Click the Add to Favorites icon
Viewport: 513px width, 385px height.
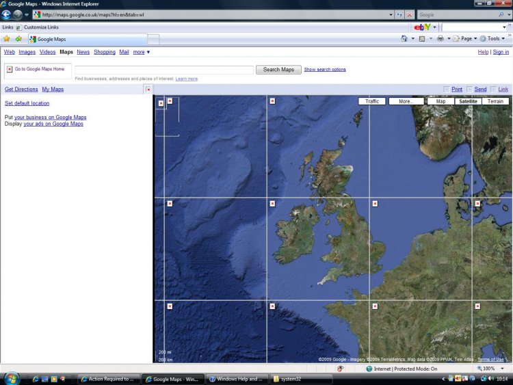[x=18, y=39]
